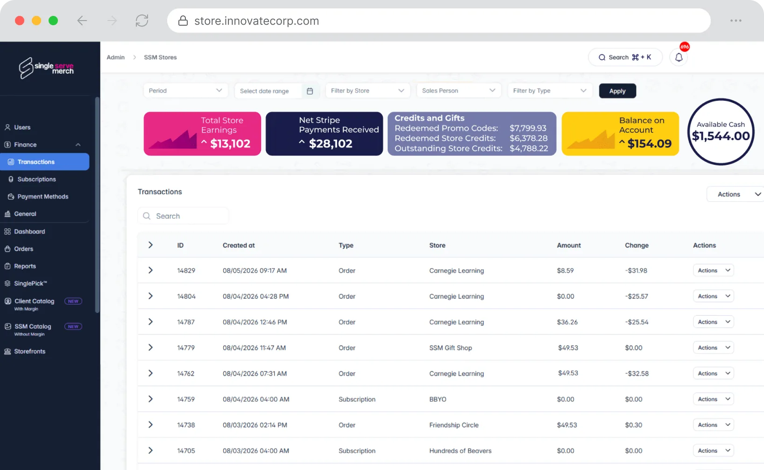764x470 pixels.
Task: Open the browser three-dot menu
Action: [x=736, y=21]
